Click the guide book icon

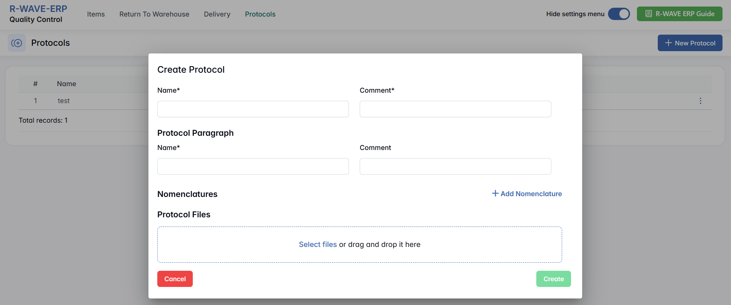[649, 14]
